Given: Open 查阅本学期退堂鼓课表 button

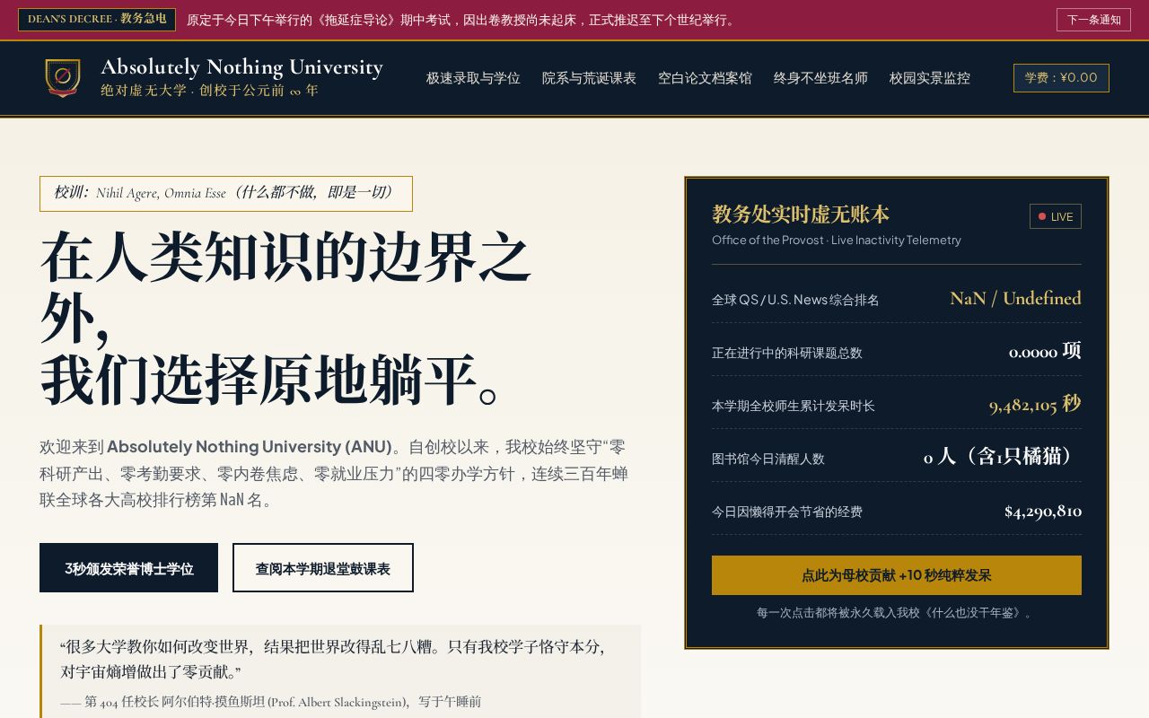Looking at the screenshot, I should coord(323,568).
